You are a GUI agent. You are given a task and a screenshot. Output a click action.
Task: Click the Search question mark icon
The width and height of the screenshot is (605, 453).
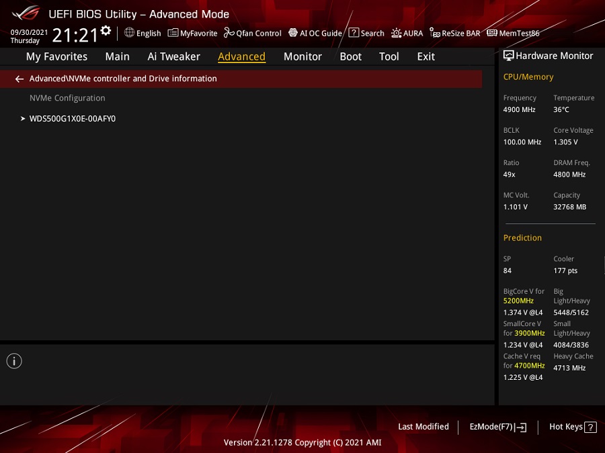tap(354, 33)
